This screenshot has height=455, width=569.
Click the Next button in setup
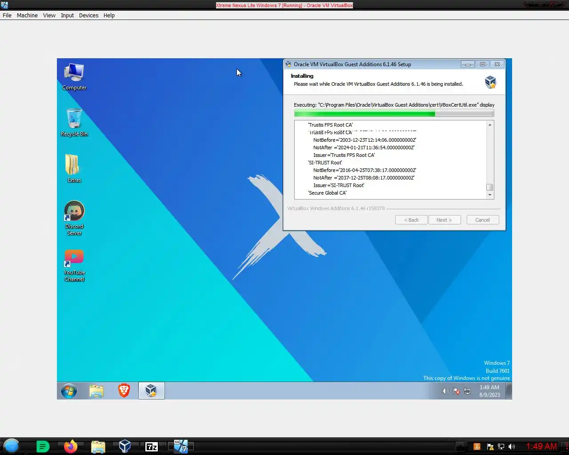[x=445, y=220]
